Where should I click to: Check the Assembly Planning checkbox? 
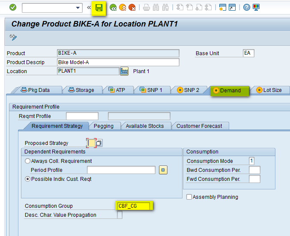click(x=189, y=197)
